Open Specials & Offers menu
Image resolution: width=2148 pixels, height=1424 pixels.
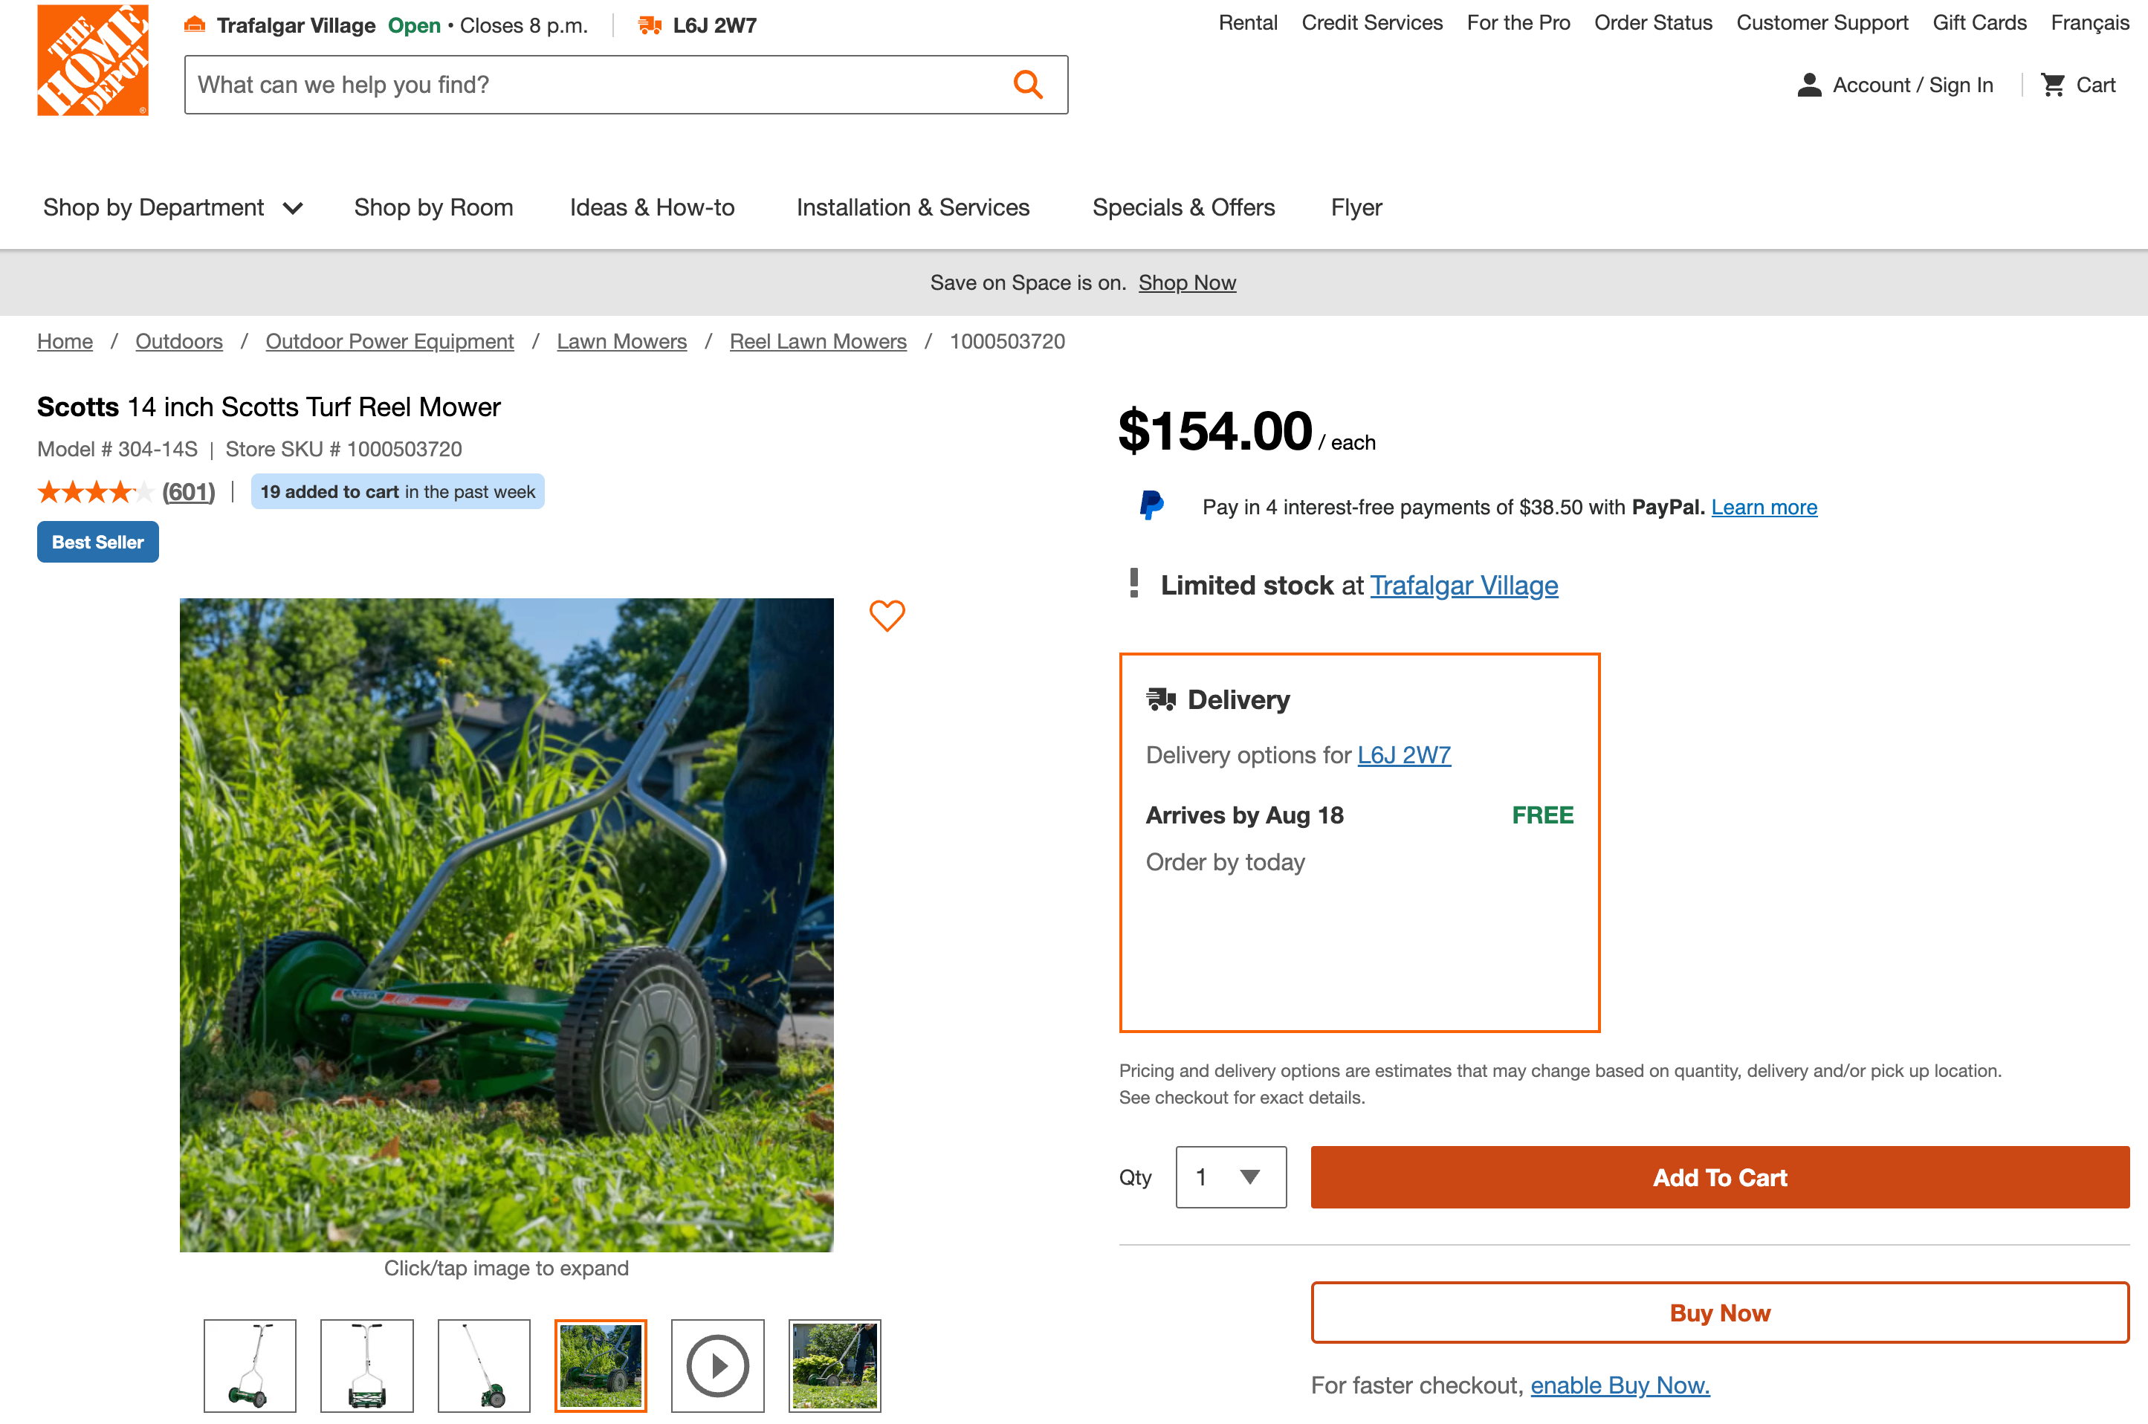1183,208
